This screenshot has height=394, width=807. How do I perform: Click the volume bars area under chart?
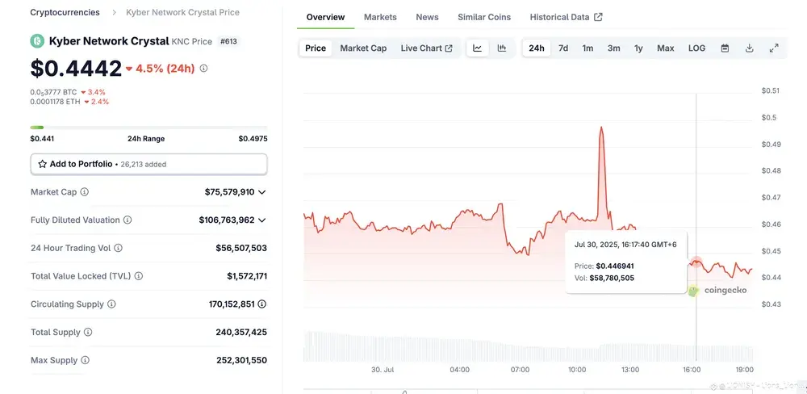coord(528,346)
